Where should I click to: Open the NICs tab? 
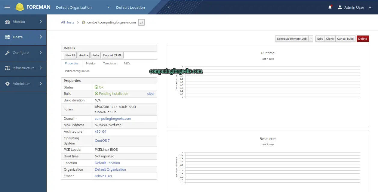[127, 63]
